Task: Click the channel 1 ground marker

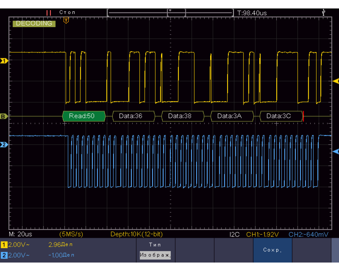Action: click(4, 61)
